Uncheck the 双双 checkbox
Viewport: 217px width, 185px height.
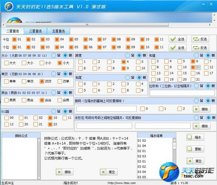(42, 81)
